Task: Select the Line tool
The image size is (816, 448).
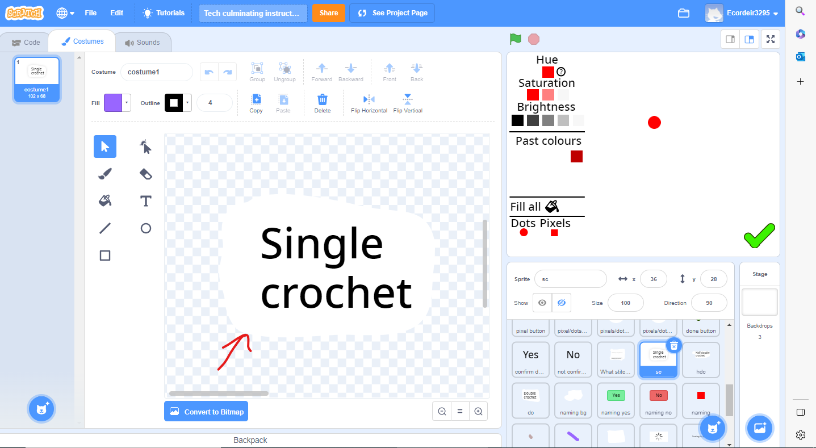Action: [104, 228]
